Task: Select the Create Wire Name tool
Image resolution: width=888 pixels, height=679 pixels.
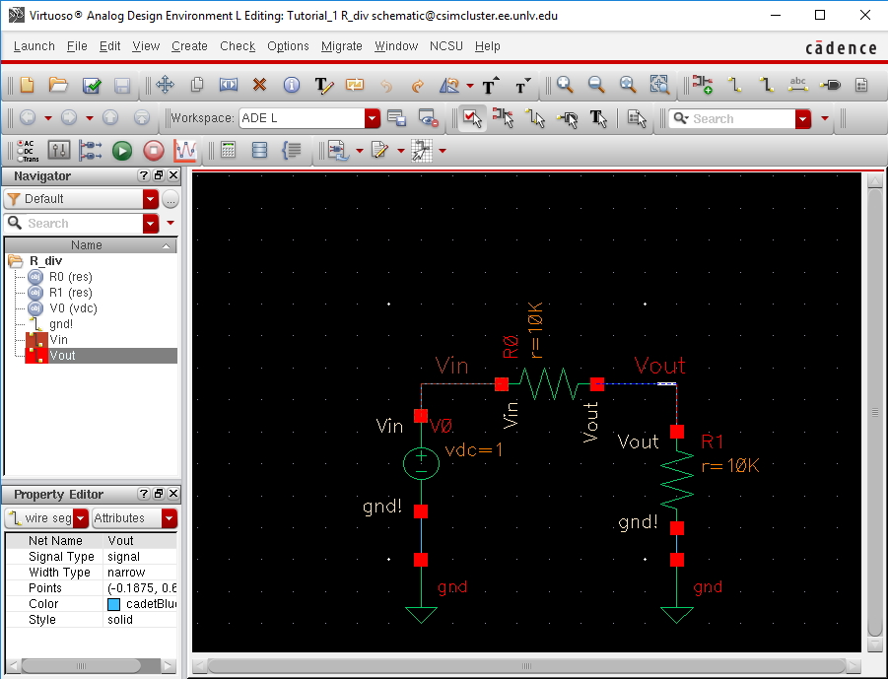Action: tap(798, 86)
